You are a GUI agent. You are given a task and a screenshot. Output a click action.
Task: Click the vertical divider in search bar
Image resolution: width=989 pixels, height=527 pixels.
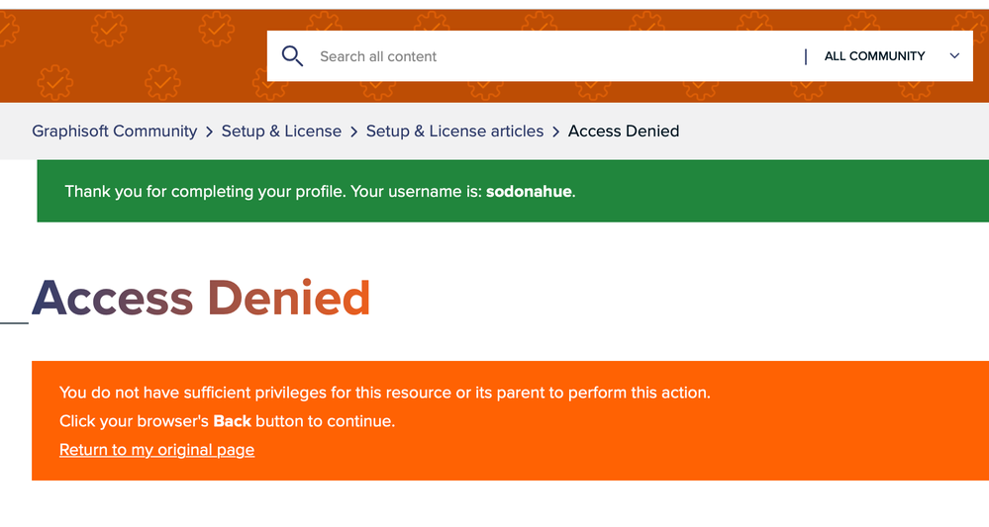coord(806,56)
